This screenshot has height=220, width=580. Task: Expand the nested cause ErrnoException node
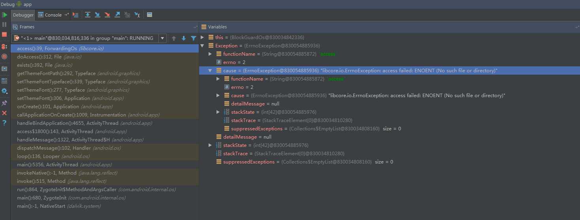point(218,95)
